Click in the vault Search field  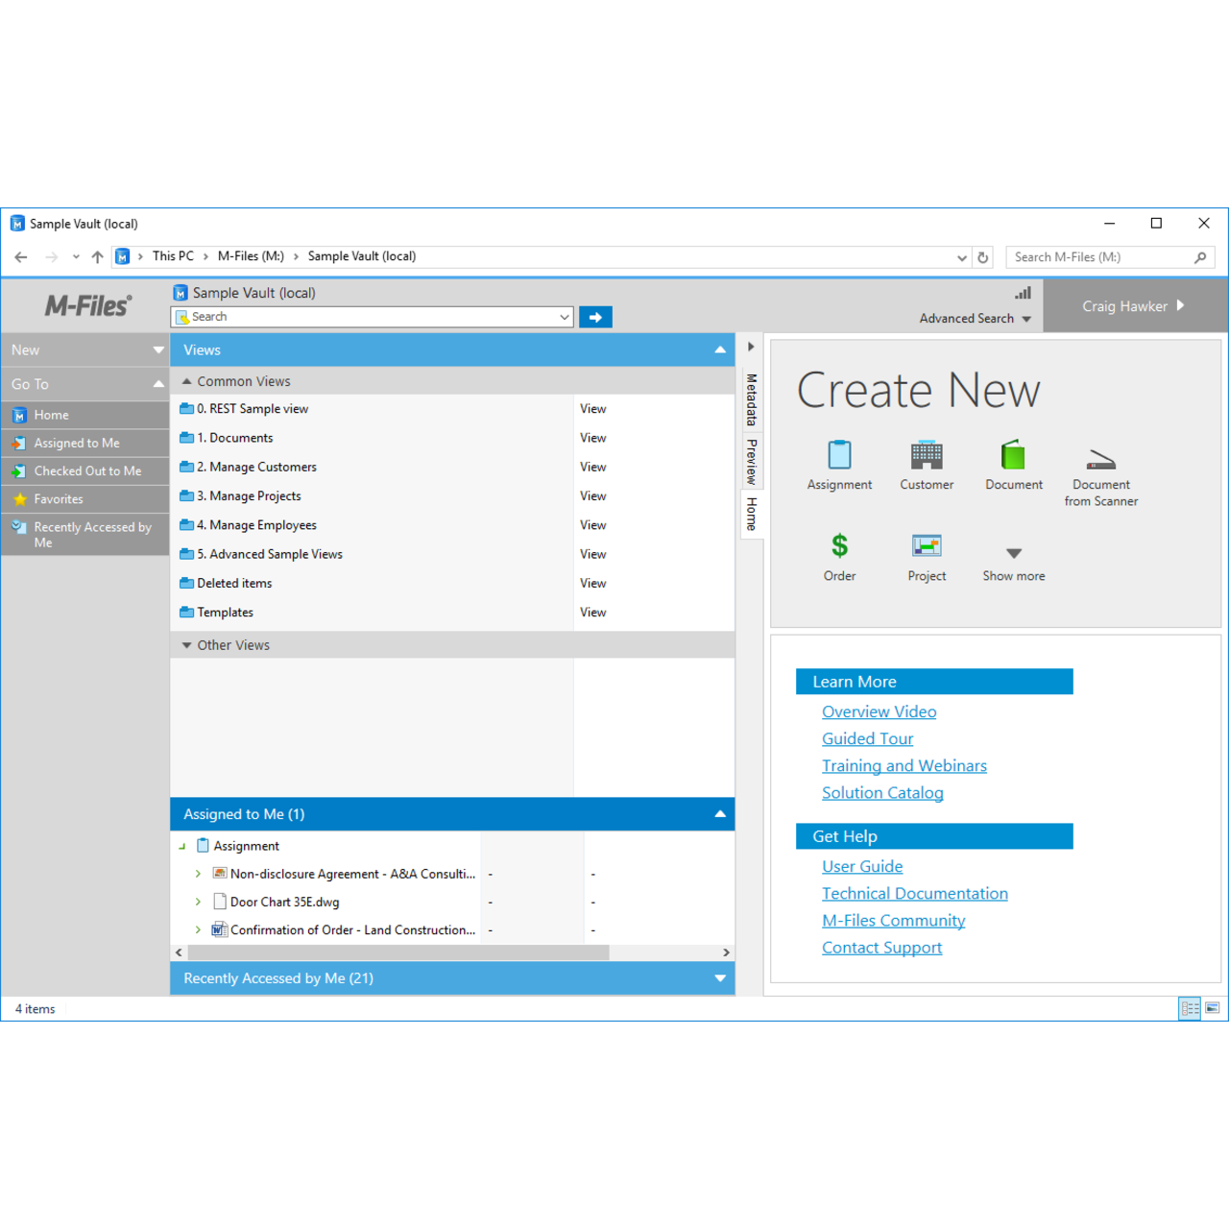click(x=372, y=317)
